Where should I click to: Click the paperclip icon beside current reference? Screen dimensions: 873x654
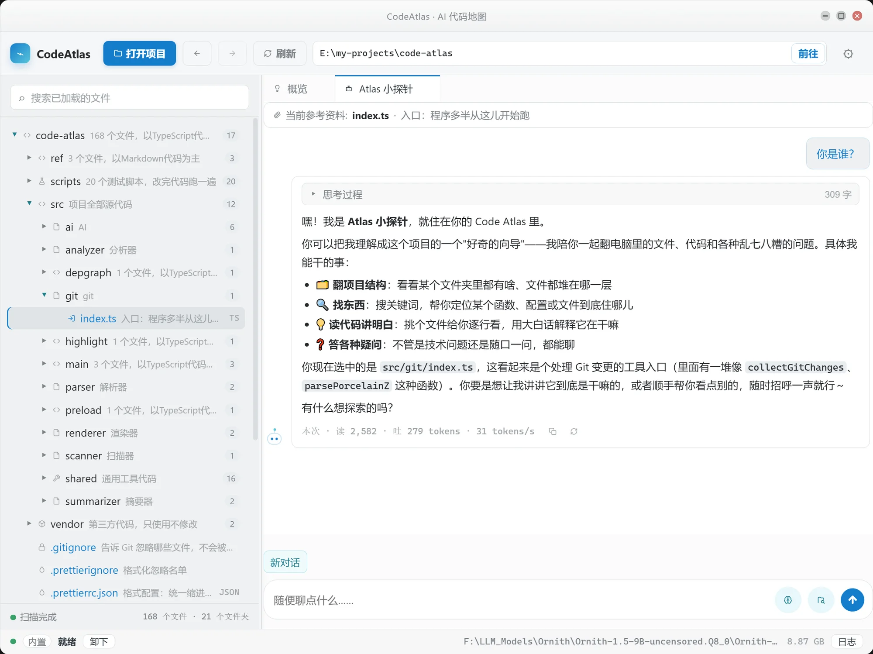[277, 115]
